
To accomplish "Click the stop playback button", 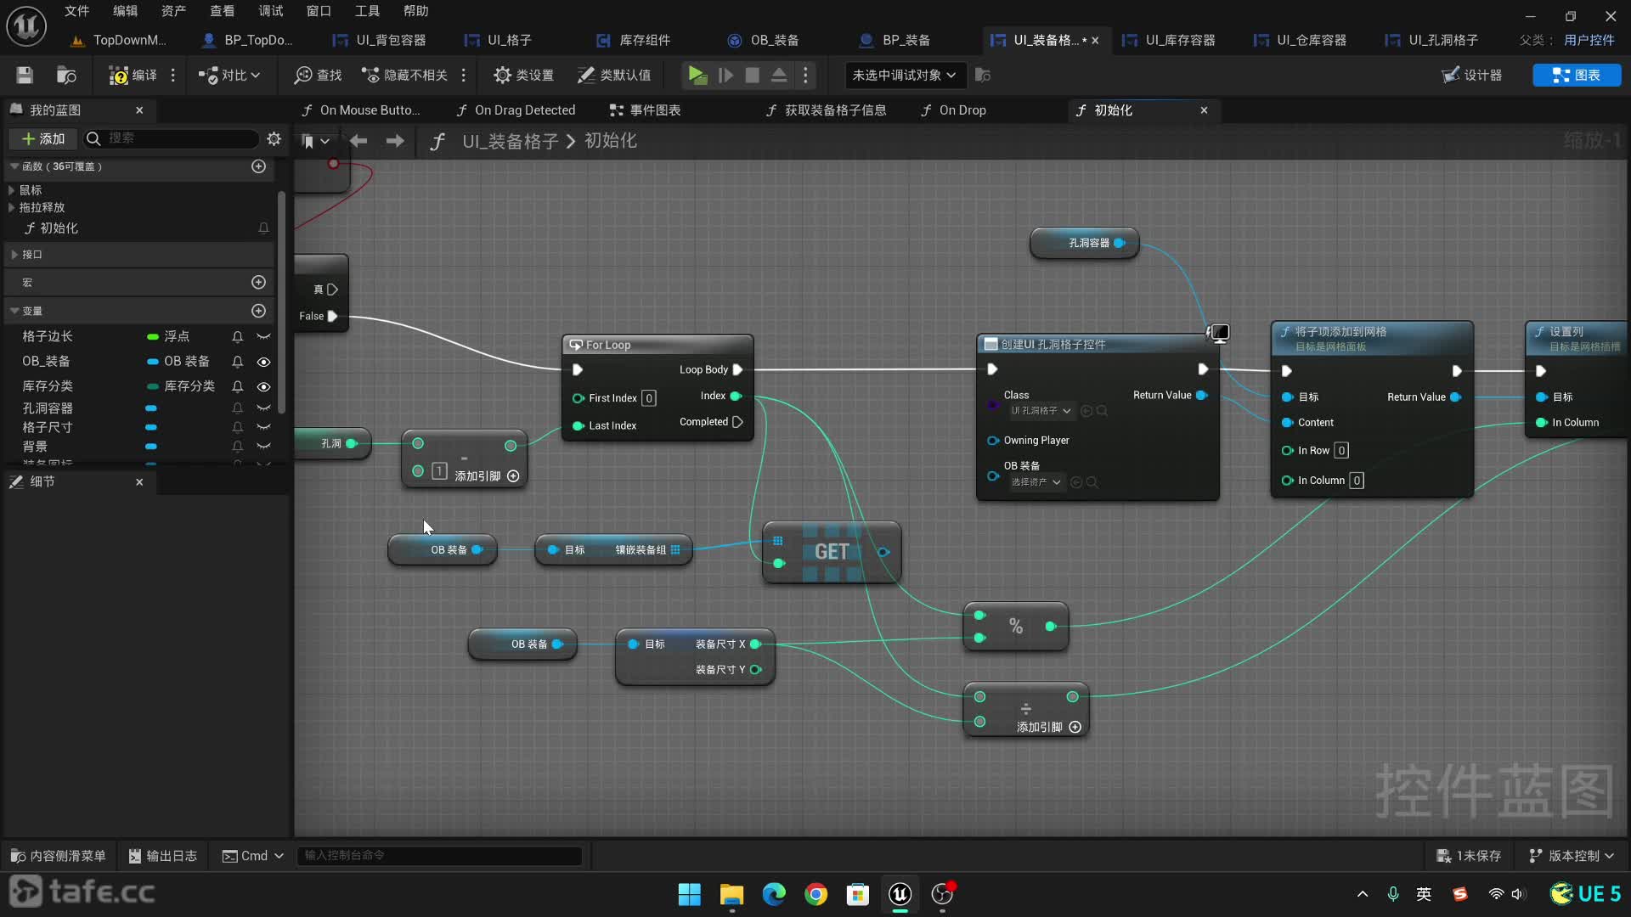I will (x=752, y=75).
